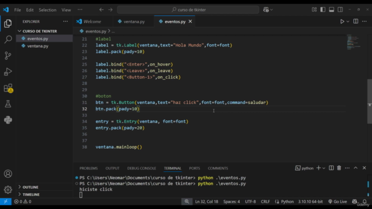
Task: Open Manage gear icon
Action: (x=8, y=190)
